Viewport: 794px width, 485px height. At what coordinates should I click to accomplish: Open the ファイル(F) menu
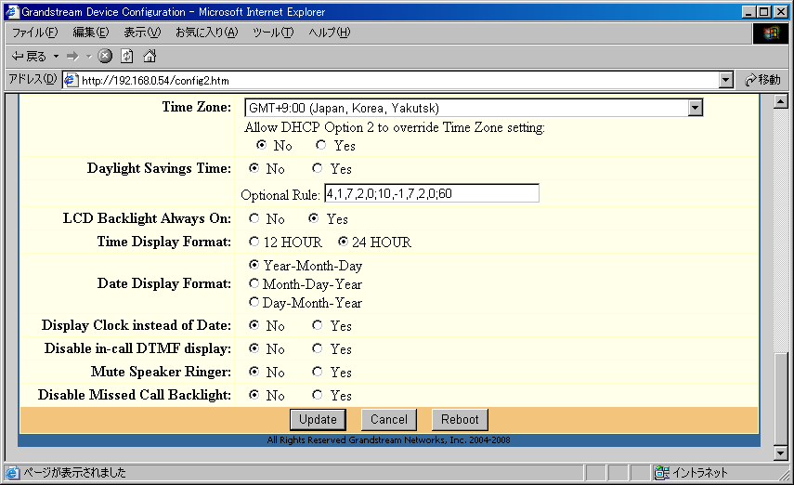click(34, 33)
